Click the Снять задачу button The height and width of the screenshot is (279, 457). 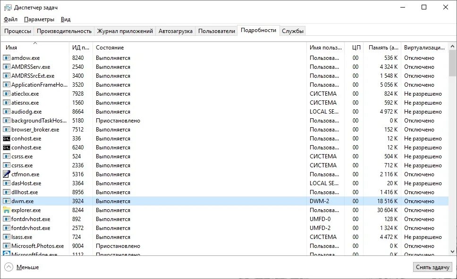432,267
